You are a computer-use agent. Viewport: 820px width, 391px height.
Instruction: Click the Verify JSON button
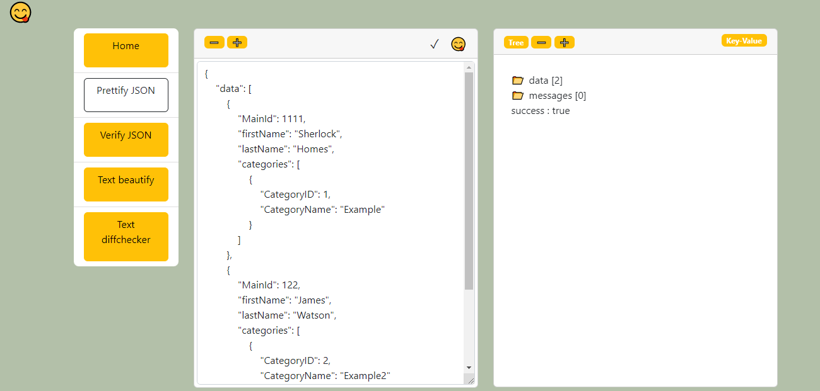click(x=126, y=139)
